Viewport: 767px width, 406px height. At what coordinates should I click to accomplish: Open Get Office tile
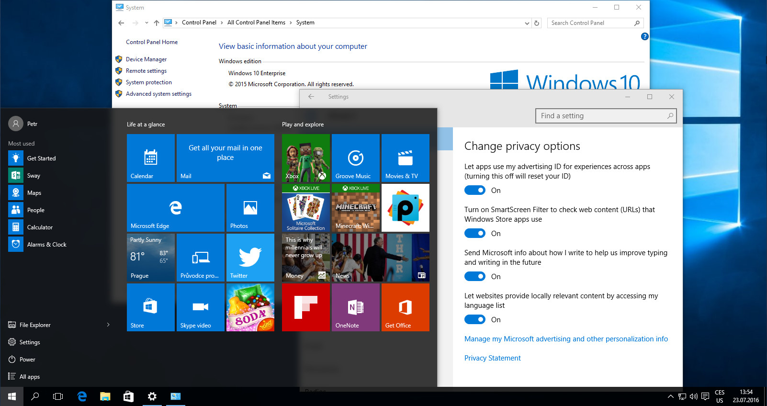[x=406, y=307]
